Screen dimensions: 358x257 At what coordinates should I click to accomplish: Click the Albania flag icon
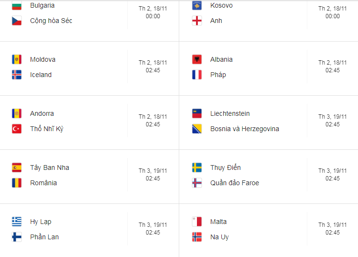coord(197,59)
